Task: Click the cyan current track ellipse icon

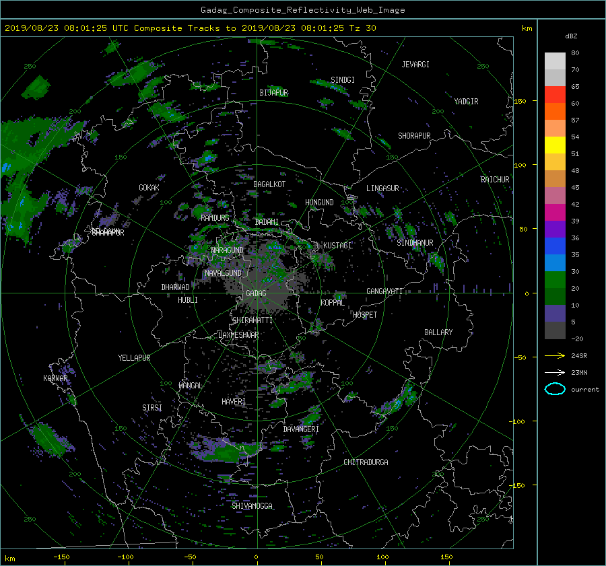Action: click(555, 389)
